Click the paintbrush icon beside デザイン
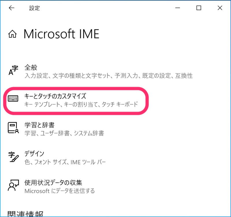 [13, 157]
